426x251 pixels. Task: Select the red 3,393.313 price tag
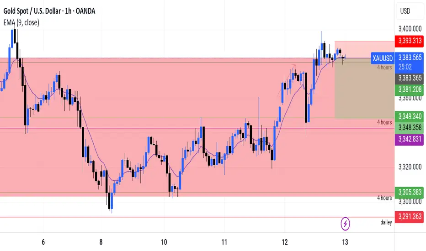click(410, 41)
